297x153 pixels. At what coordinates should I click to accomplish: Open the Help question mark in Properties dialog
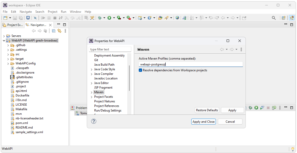click(94, 121)
